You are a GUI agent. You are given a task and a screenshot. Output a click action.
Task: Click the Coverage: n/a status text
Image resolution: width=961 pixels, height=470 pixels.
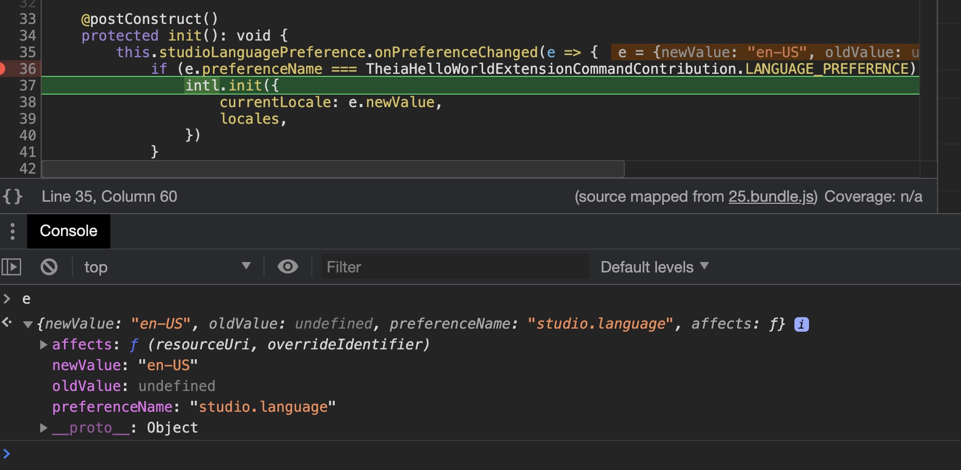pos(873,197)
